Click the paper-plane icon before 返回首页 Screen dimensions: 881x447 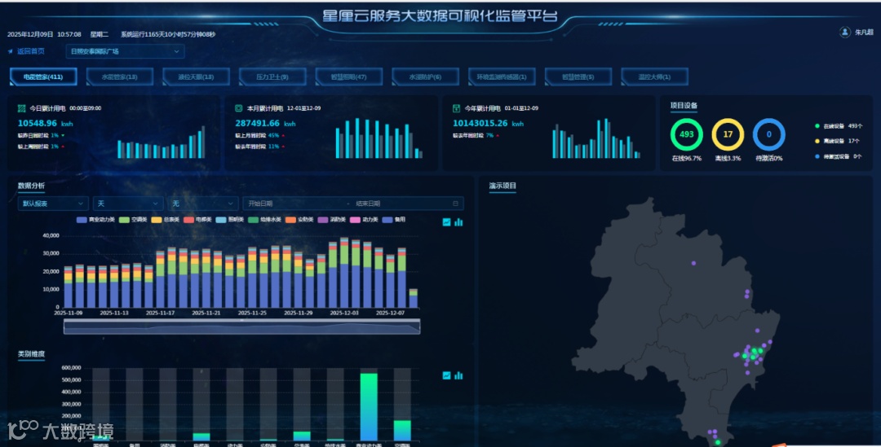point(10,51)
